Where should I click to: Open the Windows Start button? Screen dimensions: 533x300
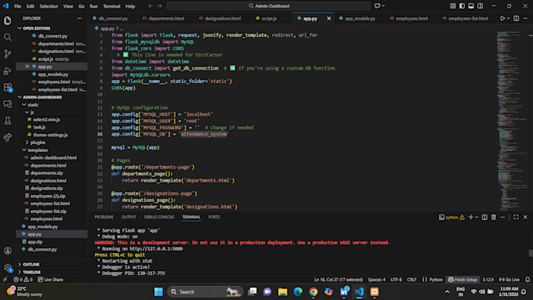click(158, 291)
